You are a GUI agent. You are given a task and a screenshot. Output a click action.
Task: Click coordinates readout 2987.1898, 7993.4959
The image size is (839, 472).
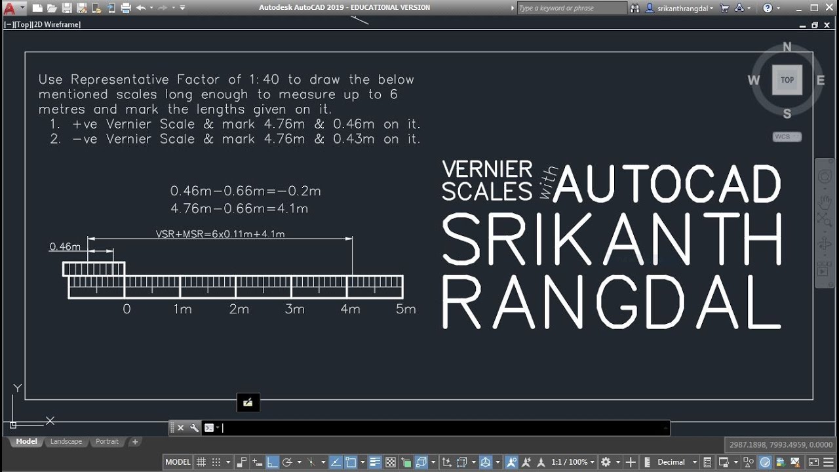[x=780, y=445]
